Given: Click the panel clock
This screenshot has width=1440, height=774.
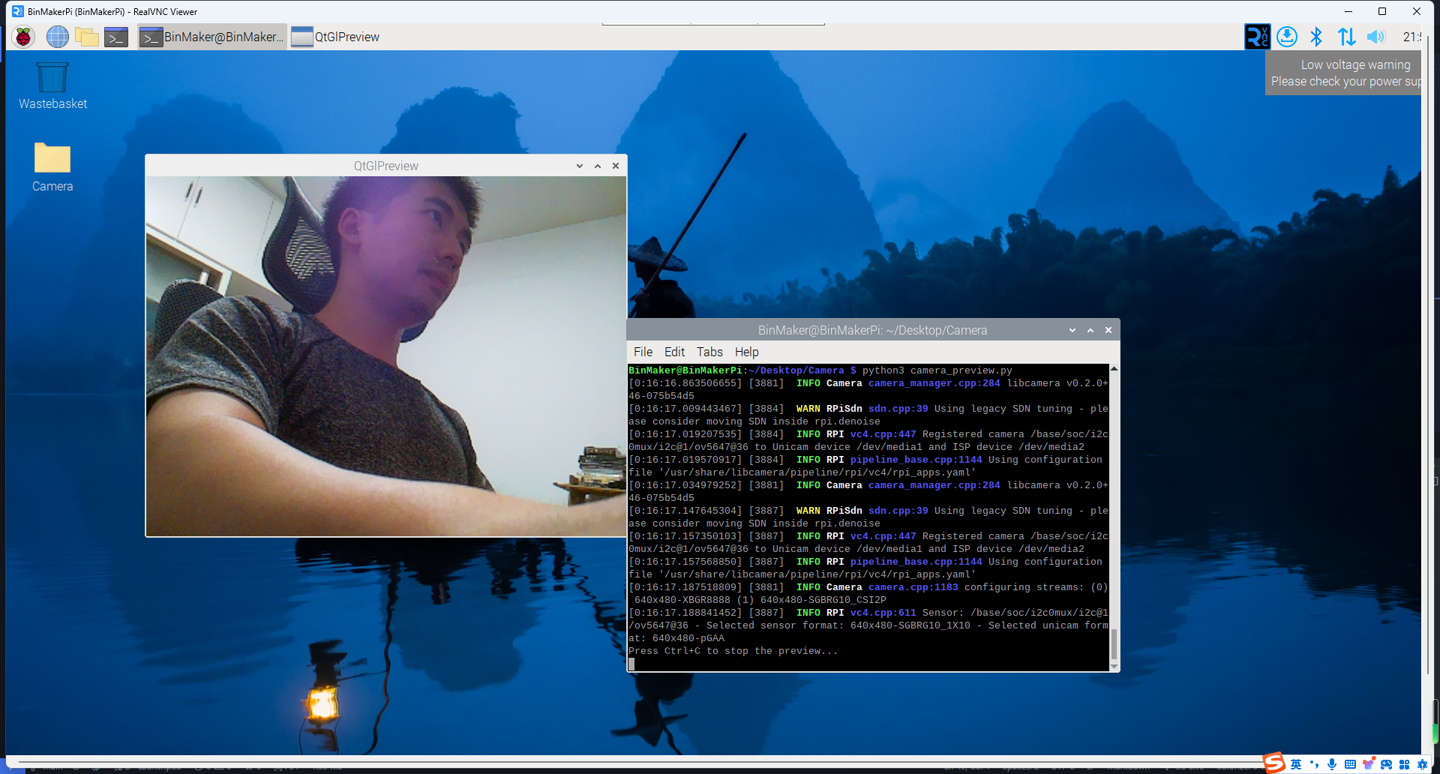Looking at the screenshot, I should pos(1411,37).
